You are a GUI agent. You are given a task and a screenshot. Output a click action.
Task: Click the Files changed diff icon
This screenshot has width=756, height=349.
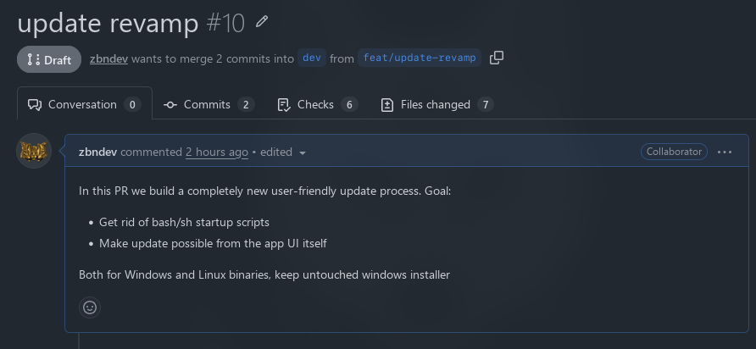(x=387, y=105)
